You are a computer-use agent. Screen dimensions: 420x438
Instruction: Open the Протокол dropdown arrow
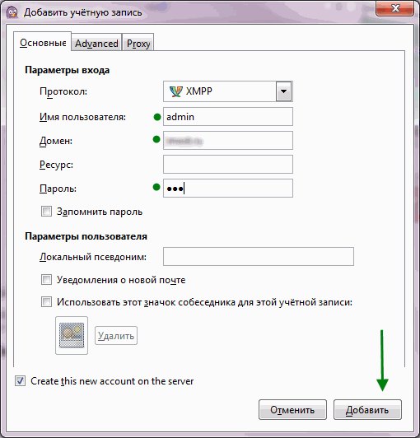click(283, 91)
